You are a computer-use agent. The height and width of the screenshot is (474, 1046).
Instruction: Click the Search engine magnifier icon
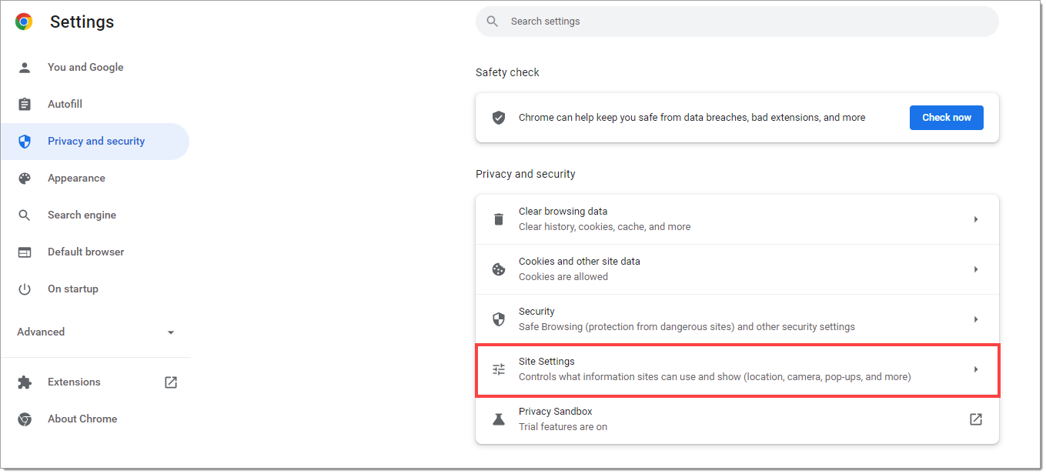25,215
